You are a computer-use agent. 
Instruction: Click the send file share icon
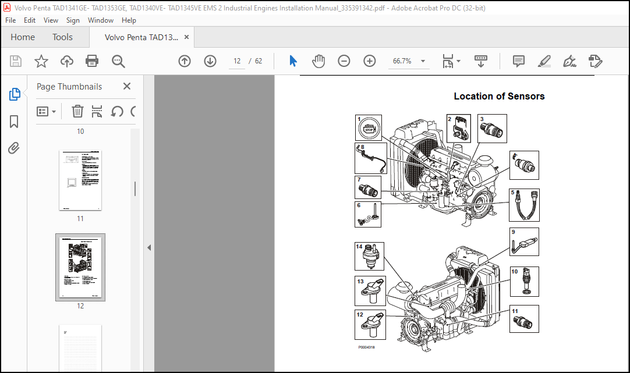tap(595, 61)
